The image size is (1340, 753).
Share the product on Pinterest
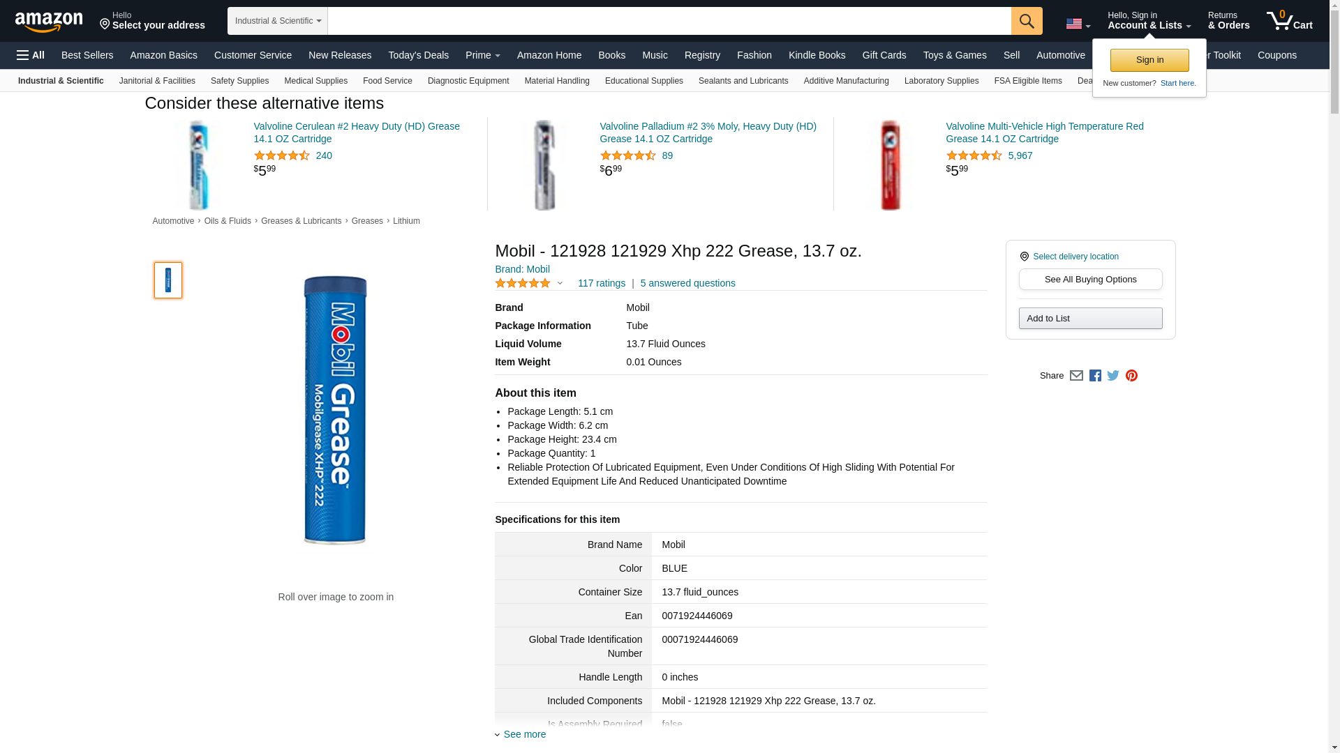(x=1131, y=376)
